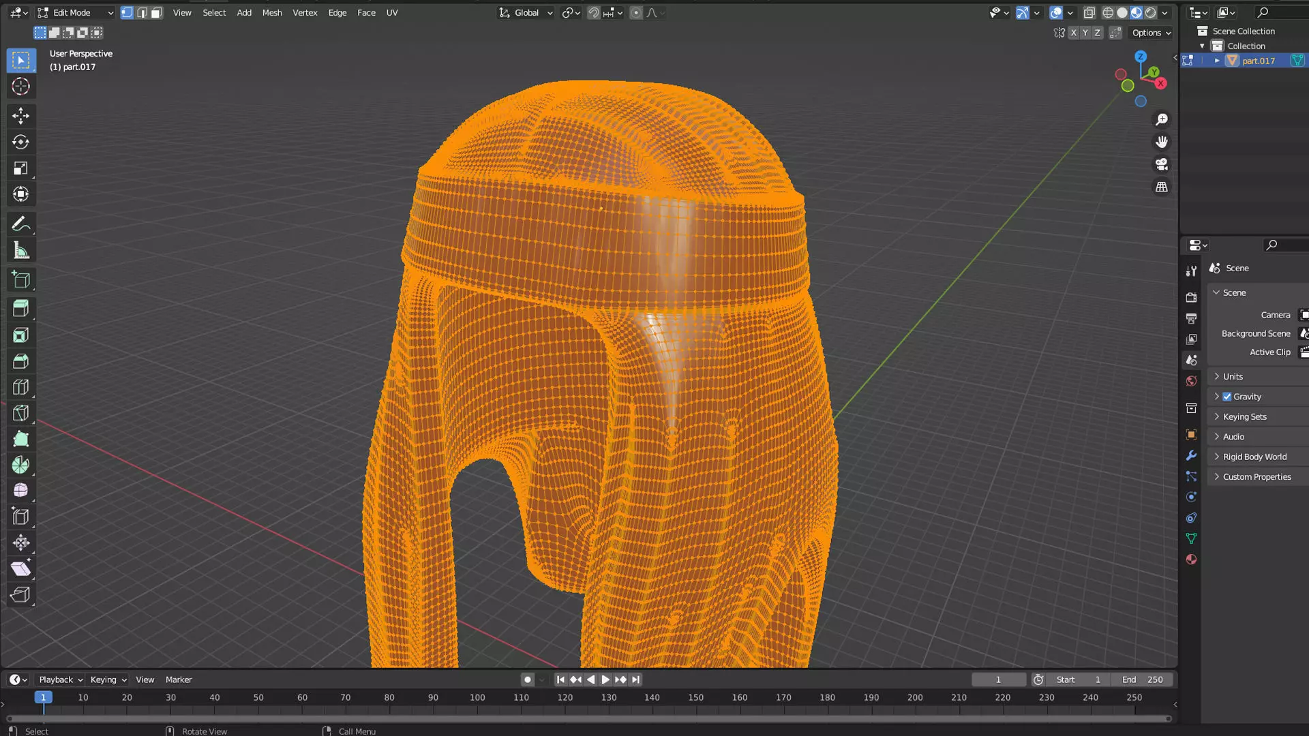Image resolution: width=1309 pixels, height=736 pixels.
Task: Select the Bevel tool
Action: pos(20,361)
